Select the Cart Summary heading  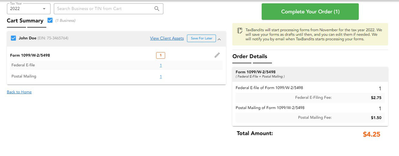pyautogui.click(x=25, y=21)
